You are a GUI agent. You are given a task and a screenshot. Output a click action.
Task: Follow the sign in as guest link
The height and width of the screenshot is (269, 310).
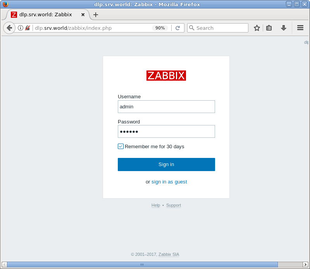pos(169,182)
